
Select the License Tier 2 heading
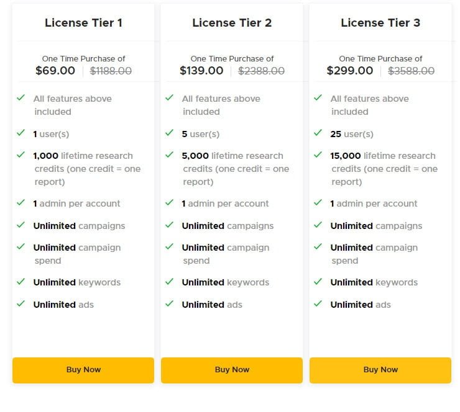[232, 23]
